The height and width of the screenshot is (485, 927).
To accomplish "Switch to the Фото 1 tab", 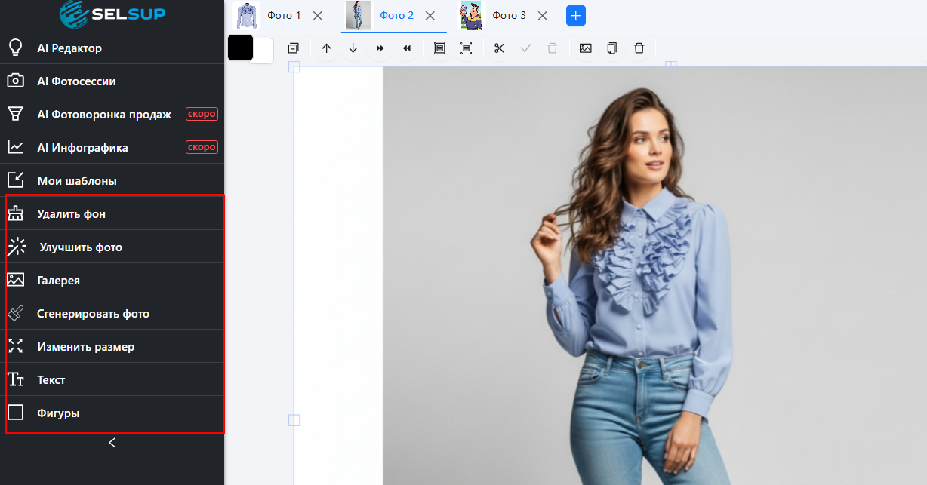I will pyautogui.click(x=283, y=15).
